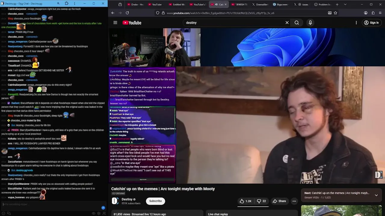Open Dgg chat settings gear
385x216 pixels.
point(99,213)
